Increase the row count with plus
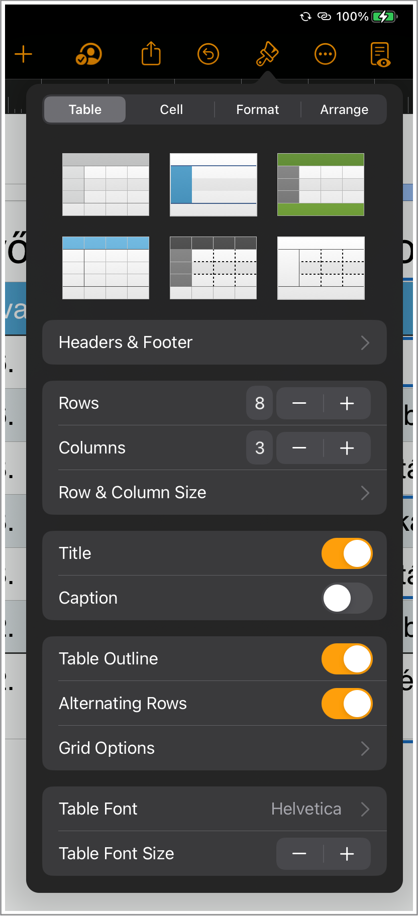Image resolution: width=418 pixels, height=916 pixels. (347, 403)
